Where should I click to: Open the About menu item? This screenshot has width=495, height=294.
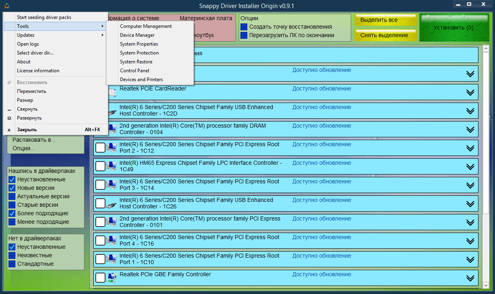55,62
